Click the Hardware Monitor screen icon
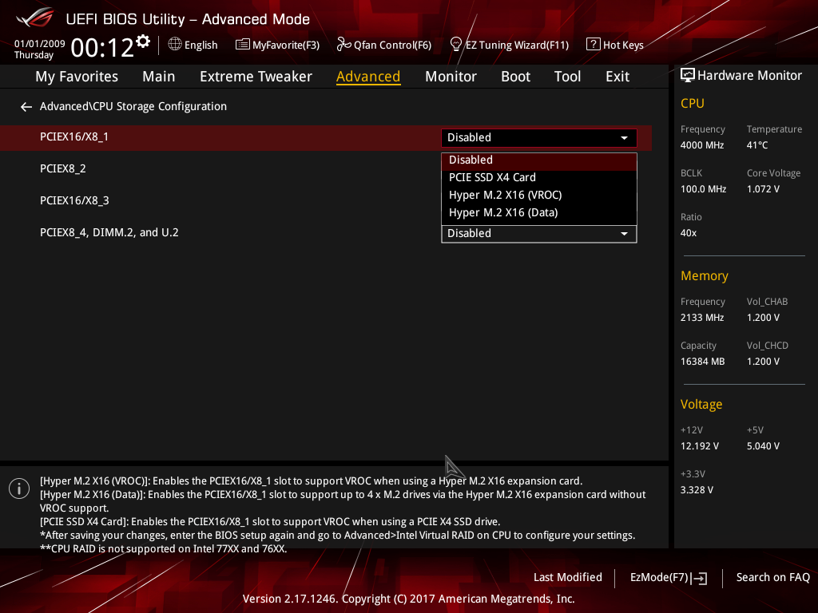Viewport: 818px width, 613px height. coord(688,76)
